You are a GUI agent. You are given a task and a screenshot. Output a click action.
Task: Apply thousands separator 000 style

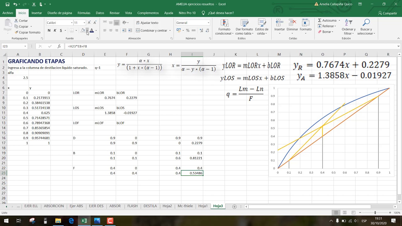[x=193, y=30]
